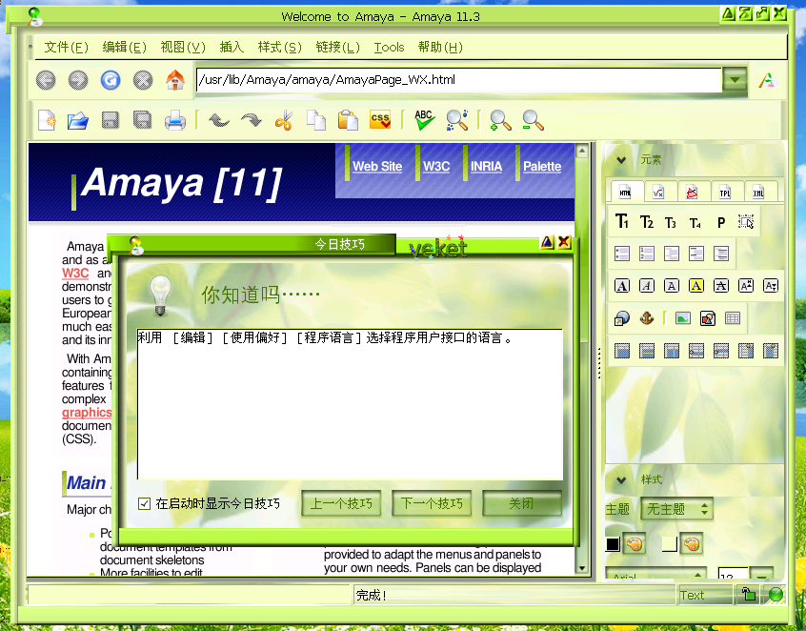The image size is (806, 631).
Task: Collapse the 元素 elements panel
Action: [621, 160]
